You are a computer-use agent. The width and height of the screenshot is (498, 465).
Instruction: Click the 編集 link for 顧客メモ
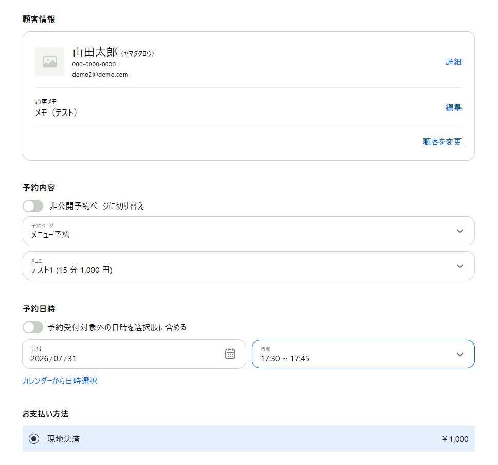(x=453, y=108)
